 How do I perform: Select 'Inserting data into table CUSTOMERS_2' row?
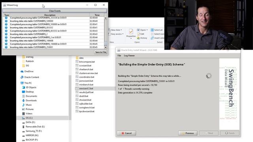(54, 34)
